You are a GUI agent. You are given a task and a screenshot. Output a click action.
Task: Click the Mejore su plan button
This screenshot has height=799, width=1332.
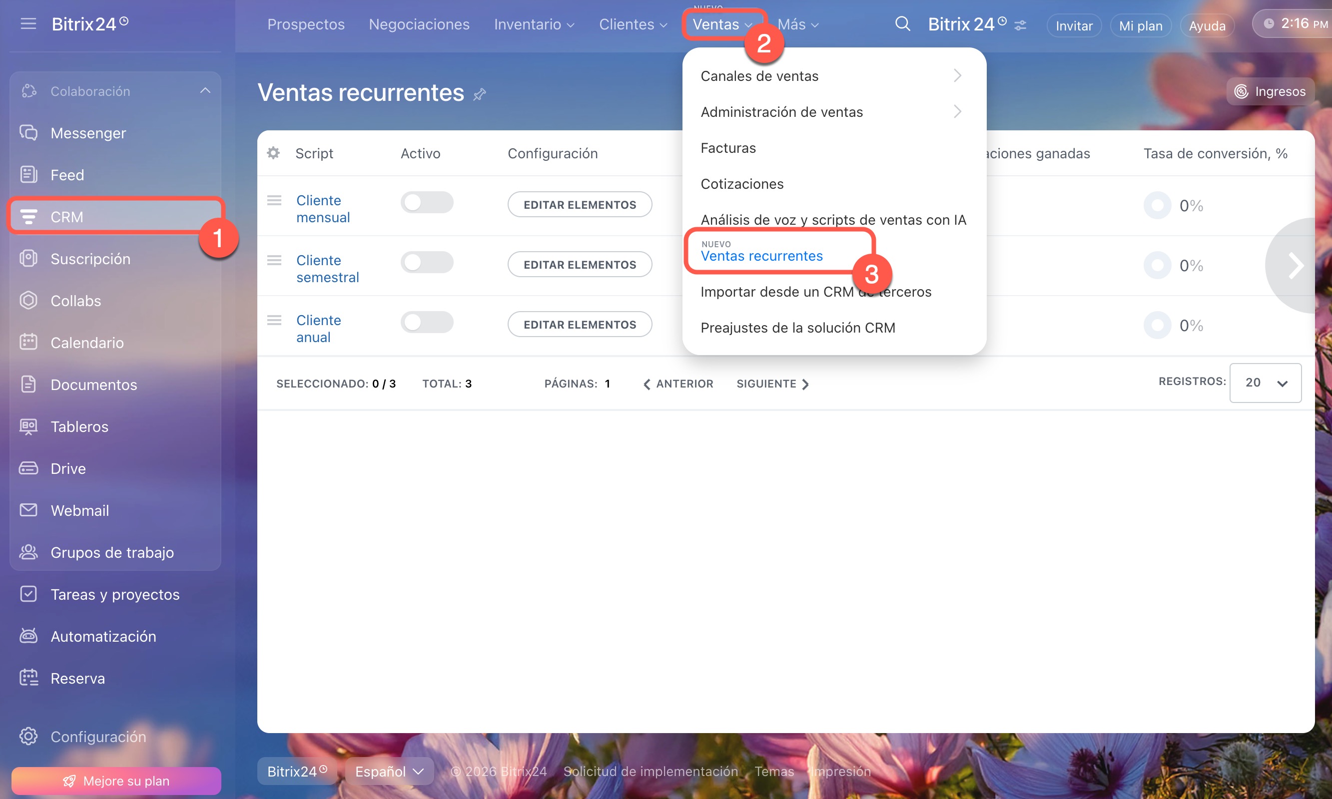[x=116, y=780]
